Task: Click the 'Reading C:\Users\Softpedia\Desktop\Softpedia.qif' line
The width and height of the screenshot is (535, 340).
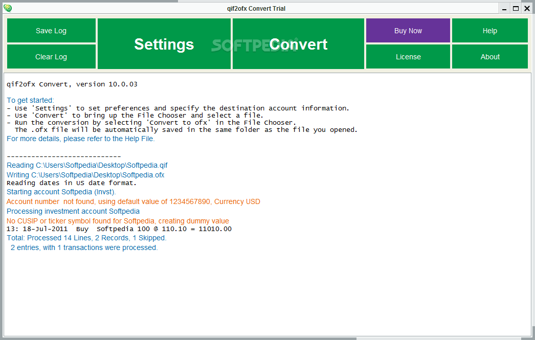Action: pyautogui.click(x=87, y=165)
